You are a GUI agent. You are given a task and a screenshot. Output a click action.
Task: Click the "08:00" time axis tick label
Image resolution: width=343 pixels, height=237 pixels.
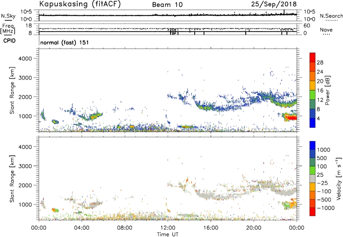(124, 228)
